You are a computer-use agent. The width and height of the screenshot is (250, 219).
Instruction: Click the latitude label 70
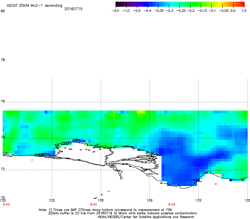coord(3,198)
